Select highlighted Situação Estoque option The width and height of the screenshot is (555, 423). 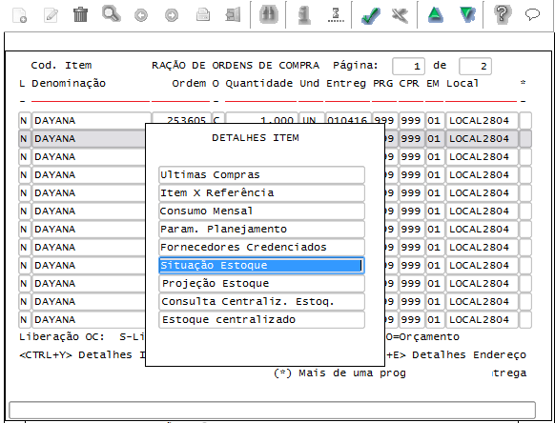[x=261, y=265]
